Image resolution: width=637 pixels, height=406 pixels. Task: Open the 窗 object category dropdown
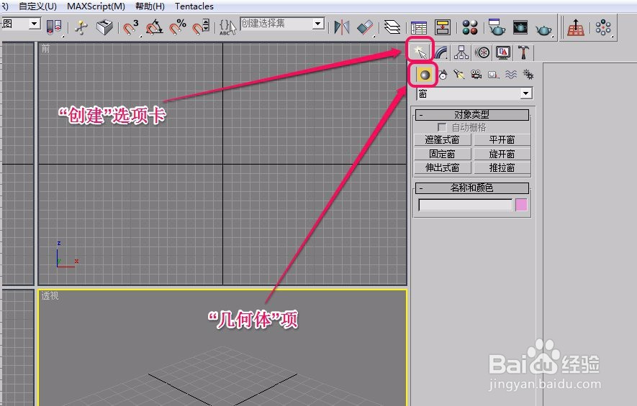pos(525,93)
